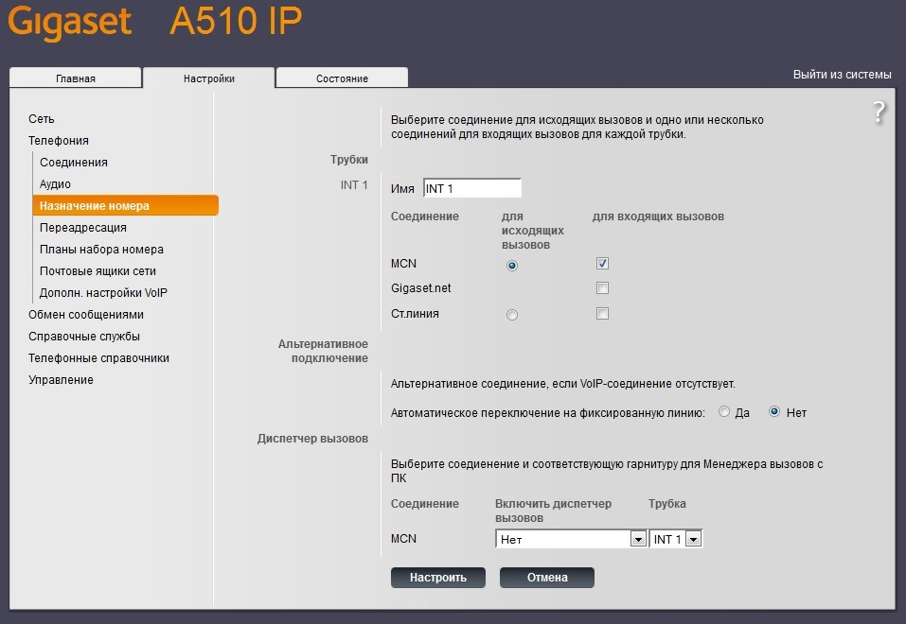Open Включить диспетчер вызовов dropdown

pos(570,539)
